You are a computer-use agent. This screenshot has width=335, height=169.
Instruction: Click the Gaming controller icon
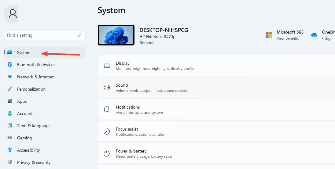10,138
